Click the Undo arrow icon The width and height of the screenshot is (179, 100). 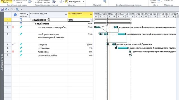pyautogui.click(x=6, y=9)
